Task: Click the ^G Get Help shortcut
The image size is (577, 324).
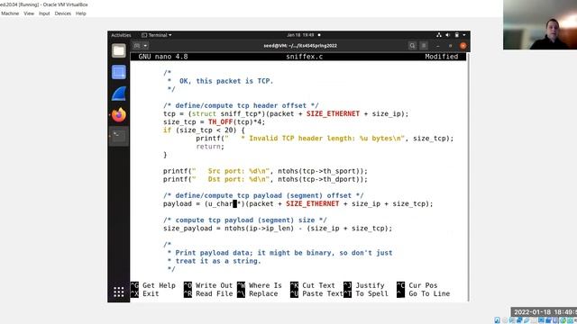Action: [x=153, y=285]
